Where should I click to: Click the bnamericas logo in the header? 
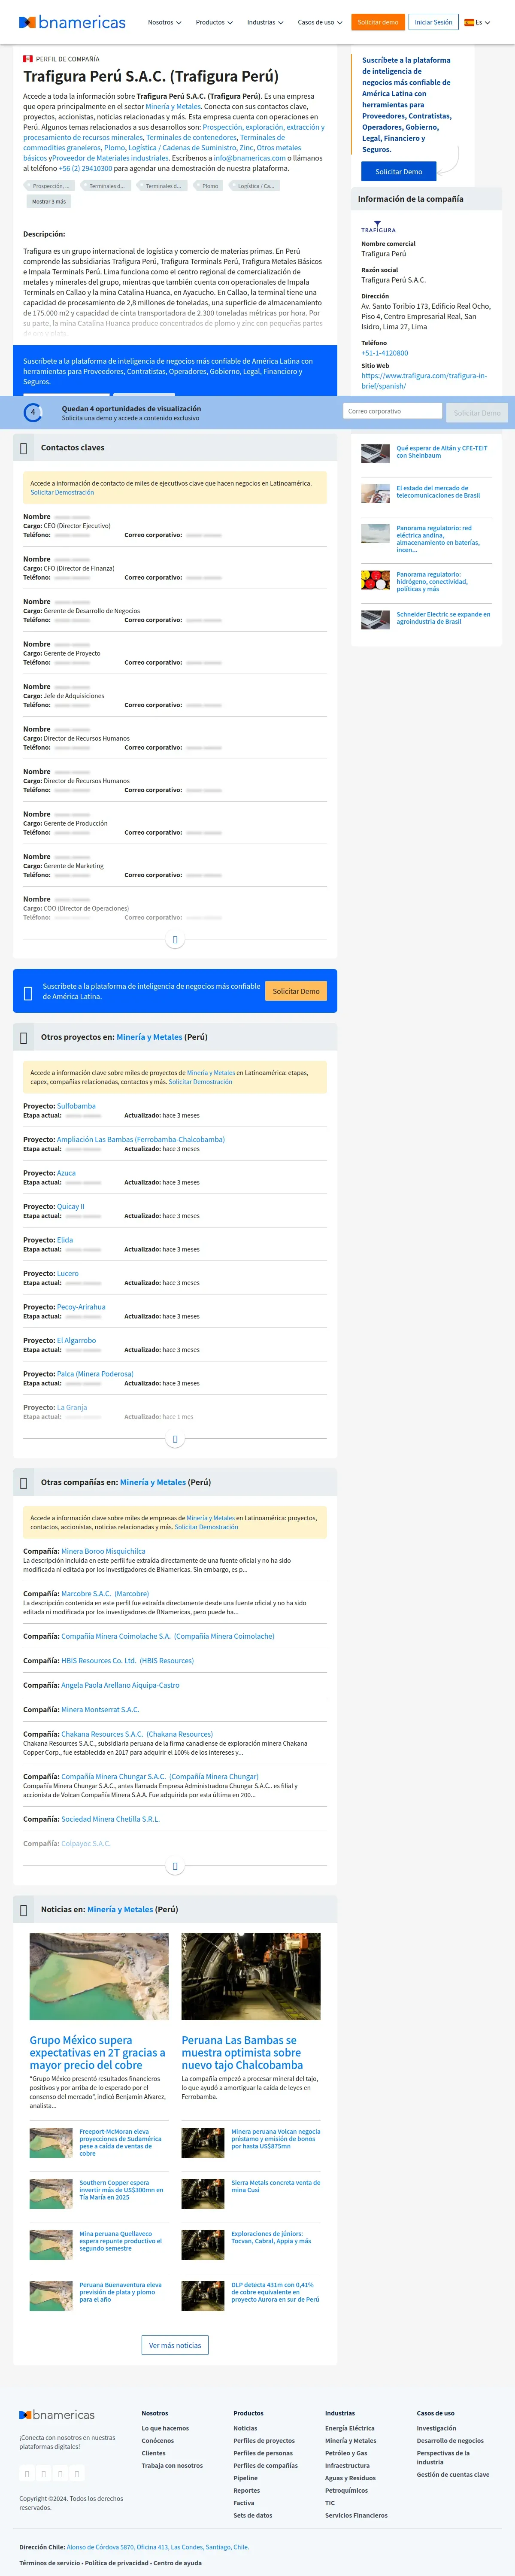[72, 22]
